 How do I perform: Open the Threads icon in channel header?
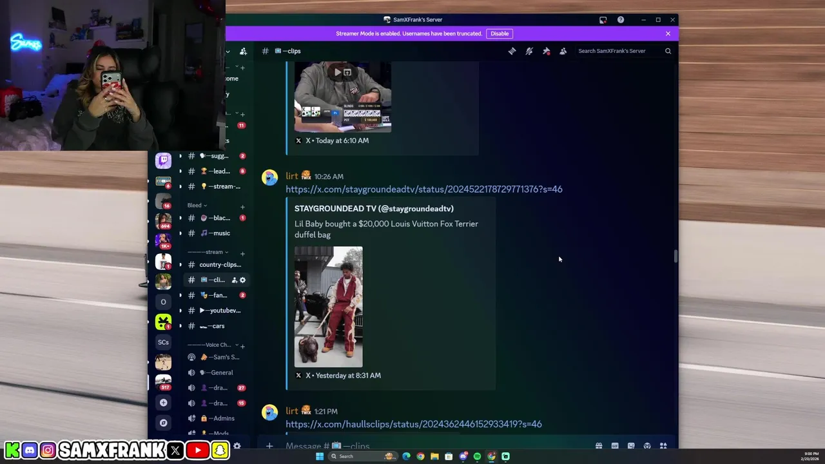pos(512,51)
